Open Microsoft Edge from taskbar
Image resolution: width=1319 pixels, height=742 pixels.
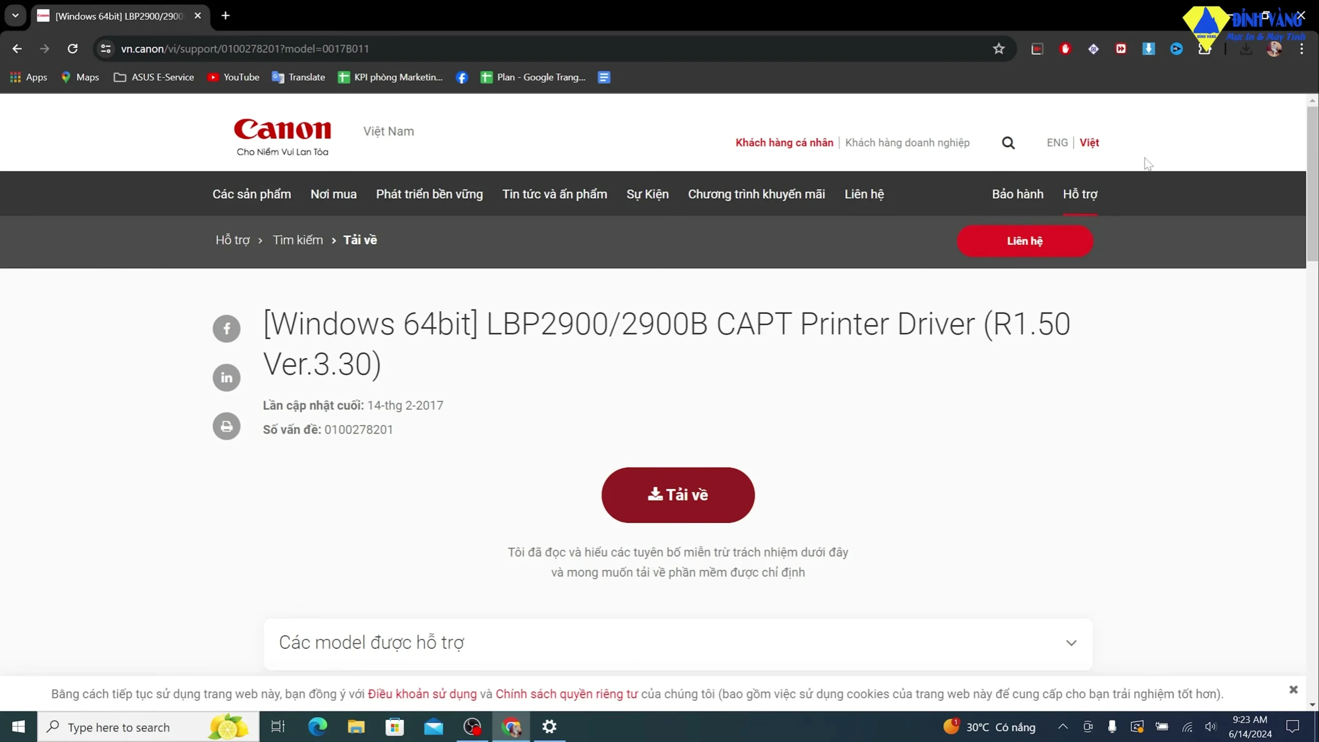(317, 727)
